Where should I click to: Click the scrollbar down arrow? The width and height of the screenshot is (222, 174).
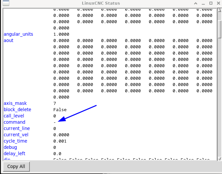pos(220,159)
